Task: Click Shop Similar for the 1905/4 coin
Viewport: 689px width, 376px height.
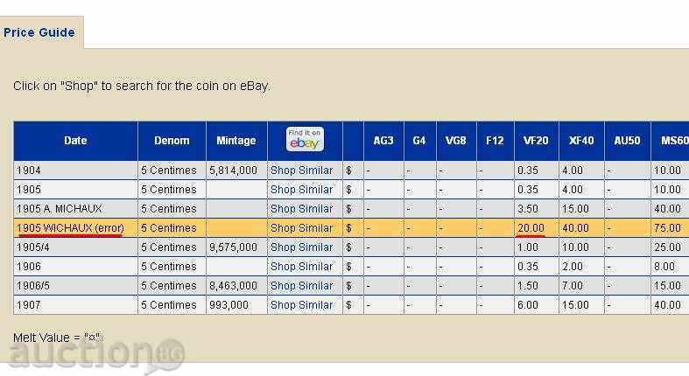Action: 301,247
